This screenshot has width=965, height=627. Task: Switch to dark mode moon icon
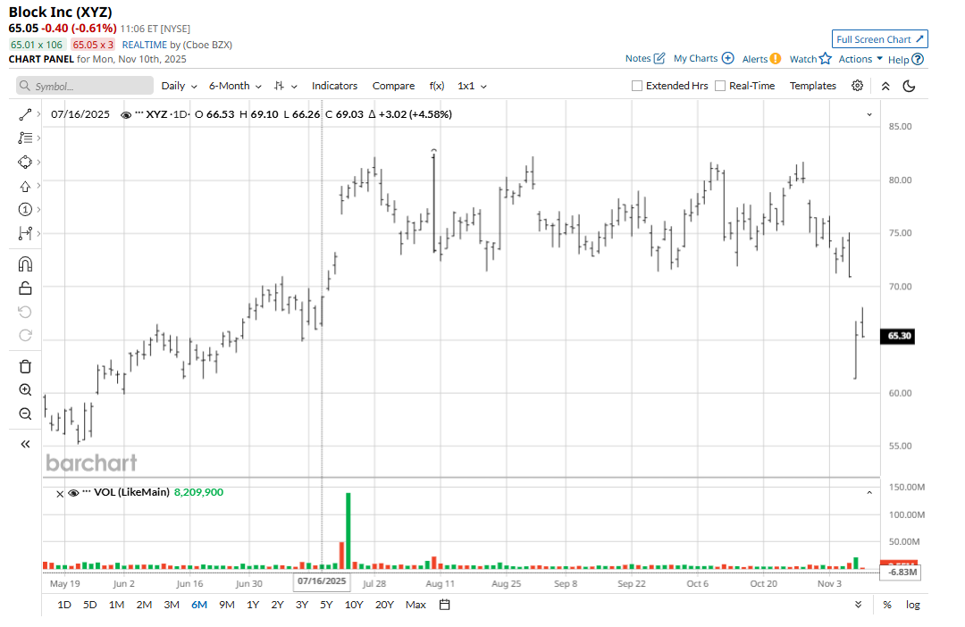point(909,86)
